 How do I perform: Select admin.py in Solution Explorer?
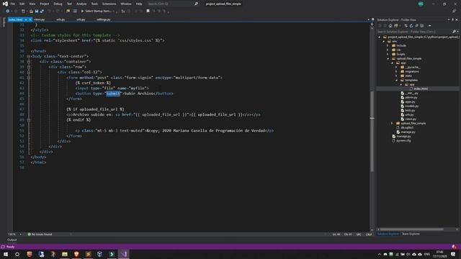coord(411,98)
